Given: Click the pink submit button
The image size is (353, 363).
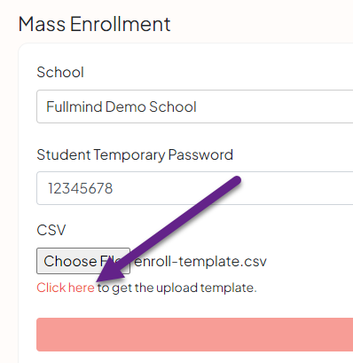Looking at the screenshot, I should (195, 335).
